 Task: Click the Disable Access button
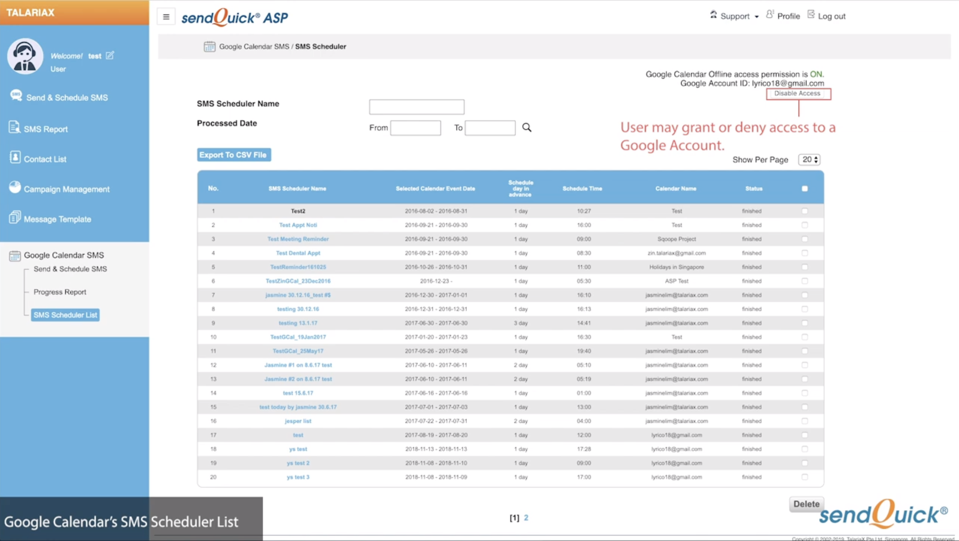(798, 93)
